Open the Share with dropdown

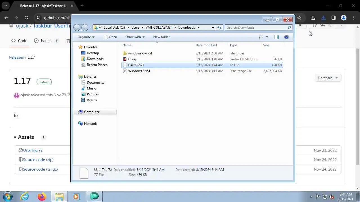(x=135, y=37)
